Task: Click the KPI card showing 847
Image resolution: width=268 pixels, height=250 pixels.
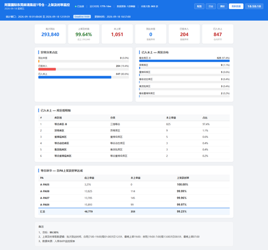Action: click(x=218, y=34)
